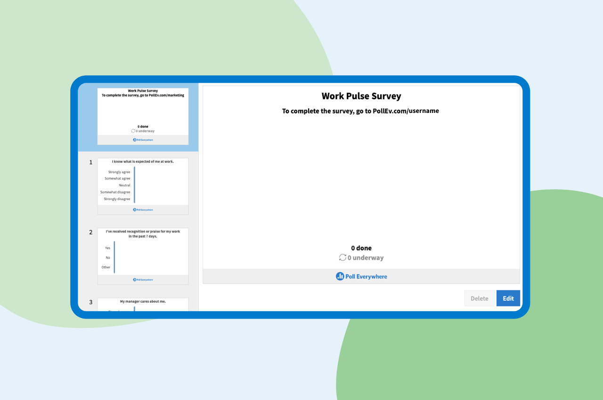
Task: Click Poll Everywhere logo in title thumbnail footer
Action: 143,140
